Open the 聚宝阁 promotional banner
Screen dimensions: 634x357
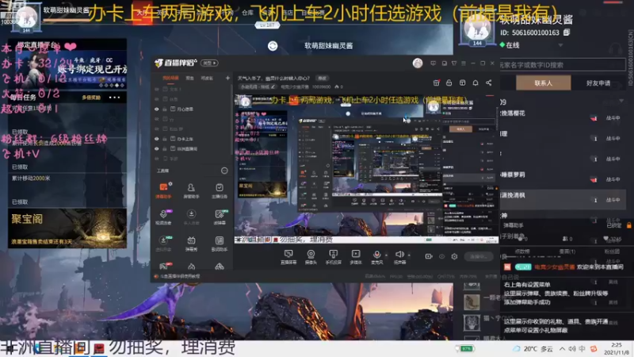(67, 228)
